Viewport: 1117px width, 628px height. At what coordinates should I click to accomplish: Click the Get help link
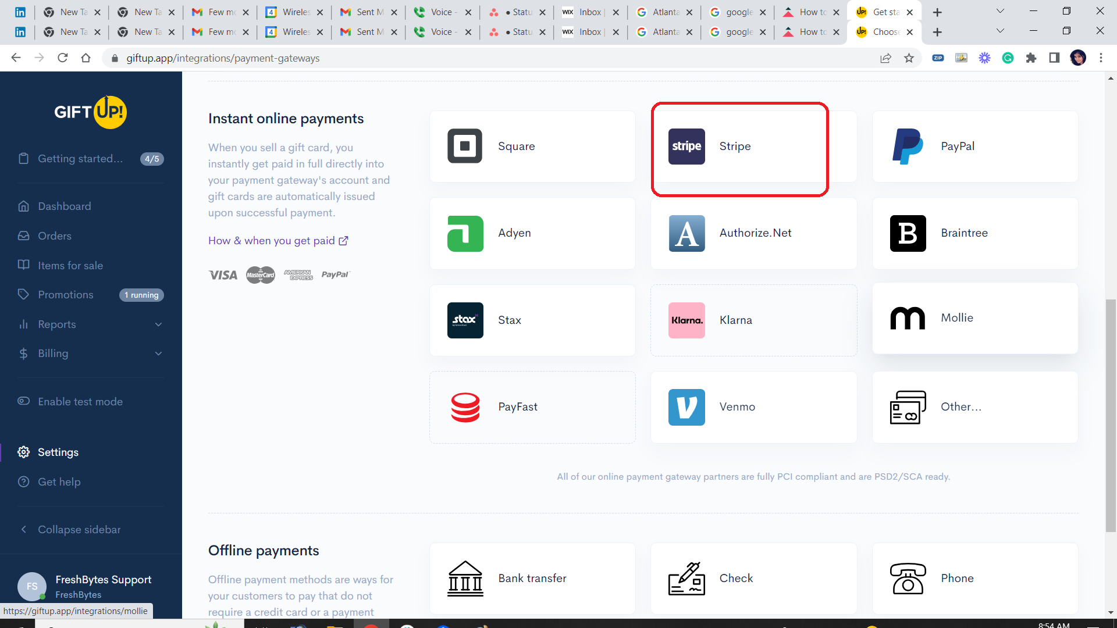click(59, 482)
